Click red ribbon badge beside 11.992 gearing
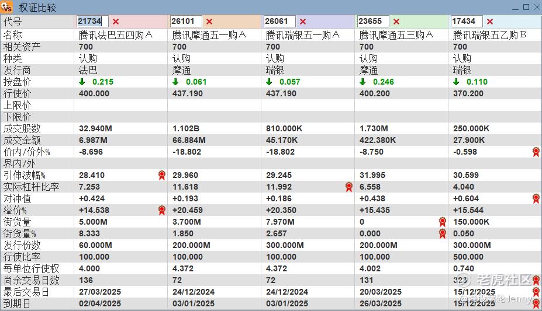This screenshot has height=311, width=542. [349, 187]
